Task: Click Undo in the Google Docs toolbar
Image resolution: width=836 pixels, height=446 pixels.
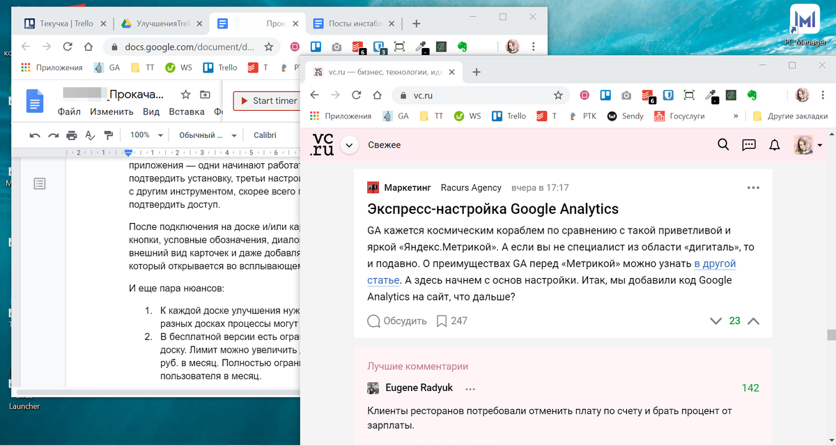Action: pos(35,135)
